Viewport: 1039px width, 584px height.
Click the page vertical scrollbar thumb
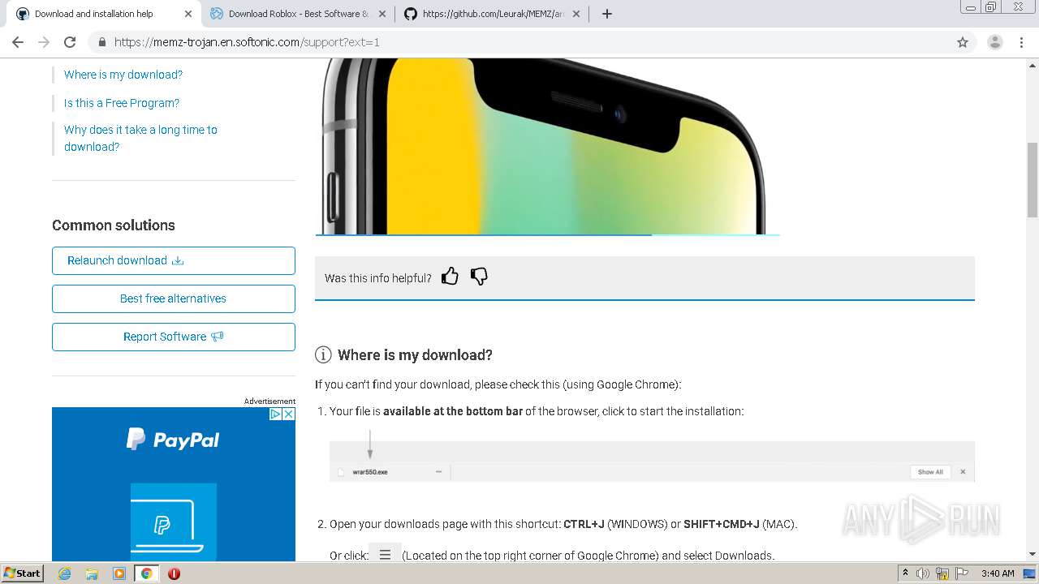pyautogui.click(x=1033, y=180)
